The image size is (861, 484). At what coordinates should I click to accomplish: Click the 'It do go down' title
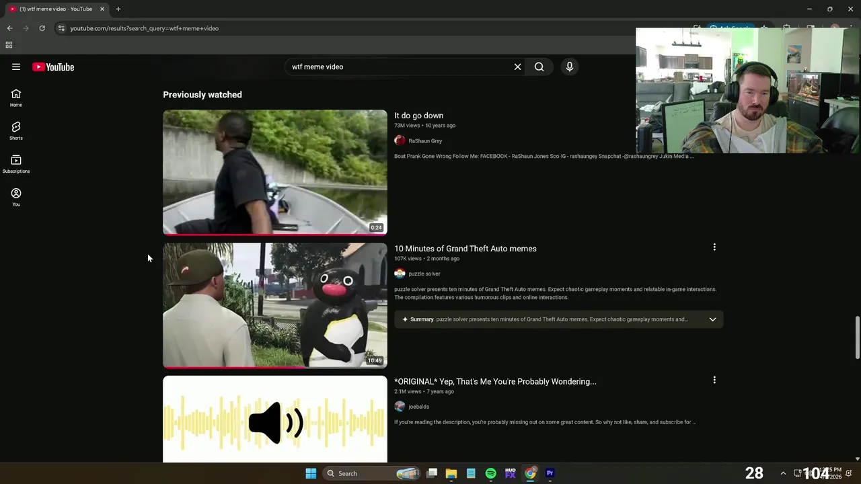coord(418,116)
